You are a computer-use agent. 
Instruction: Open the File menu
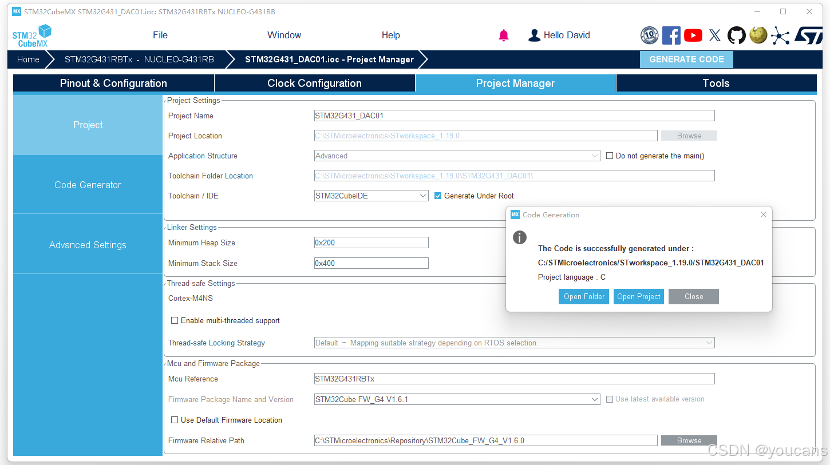[160, 35]
